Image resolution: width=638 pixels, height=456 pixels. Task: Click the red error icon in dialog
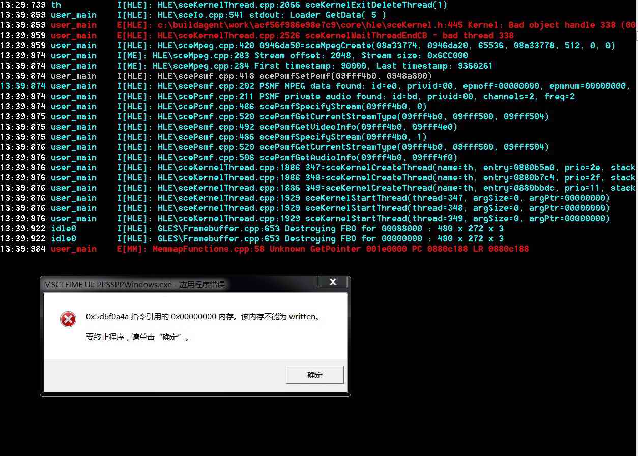[68, 319]
